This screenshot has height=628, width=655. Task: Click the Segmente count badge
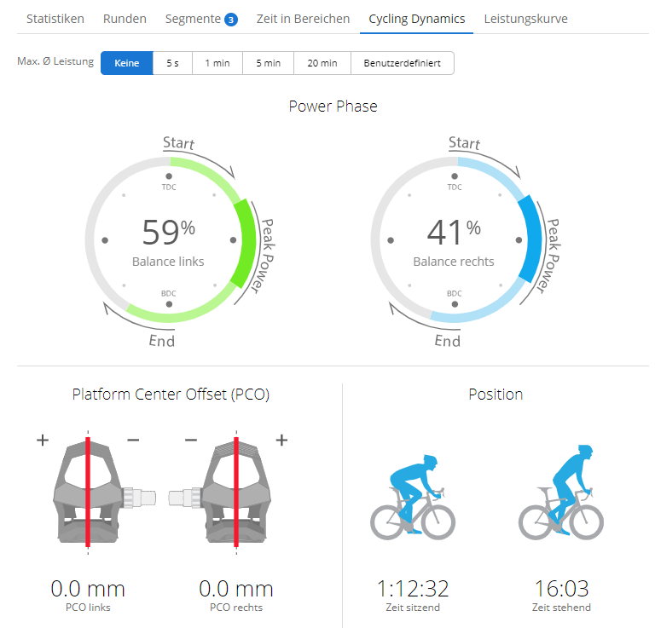[x=230, y=20]
